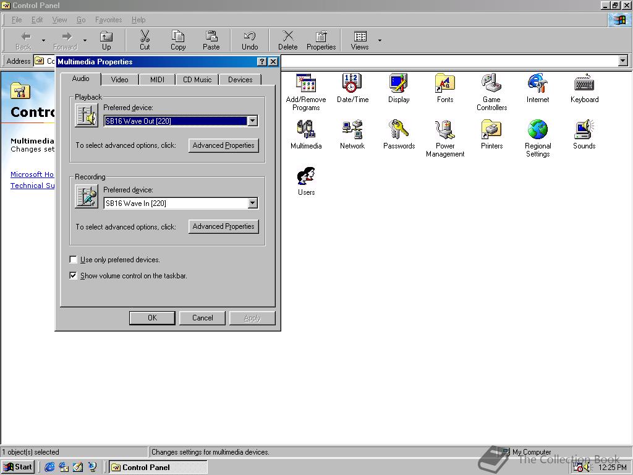This screenshot has width=633, height=475.
Task: Open Add/Remove Programs in Control Panel
Action: click(306, 92)
